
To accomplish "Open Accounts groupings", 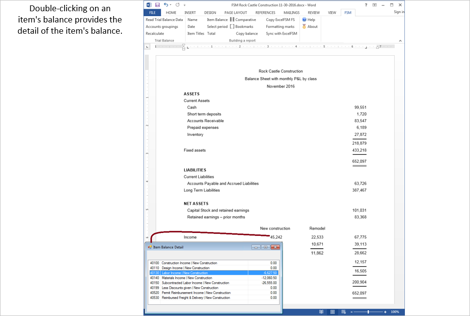I will coord(162,26).
